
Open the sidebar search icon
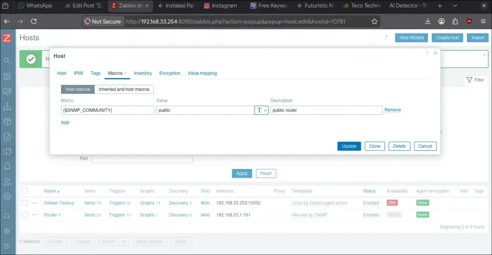[x=7, y=60]
